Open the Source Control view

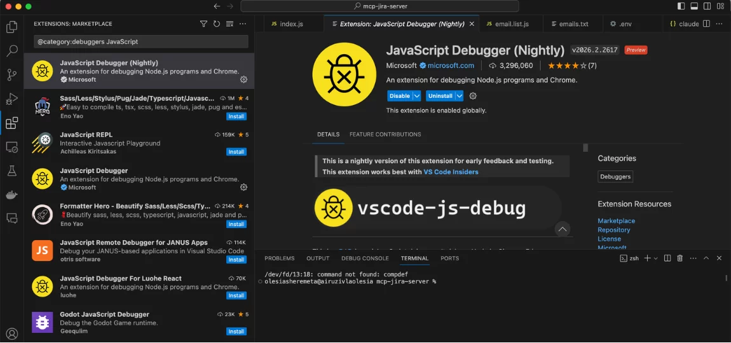tap(11, 74)
